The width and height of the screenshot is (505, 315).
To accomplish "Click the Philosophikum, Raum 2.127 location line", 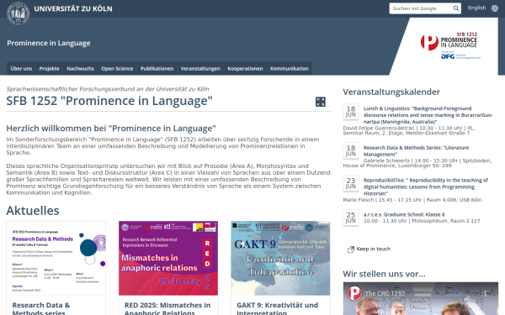I will tap(422, 221).
